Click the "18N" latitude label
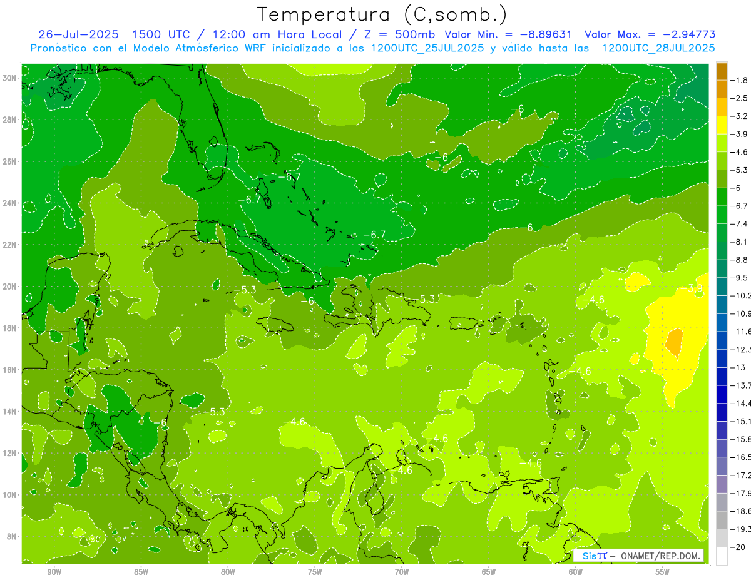Image resolution: width=751 pixels, height=580 pixels. pos(11,328)
